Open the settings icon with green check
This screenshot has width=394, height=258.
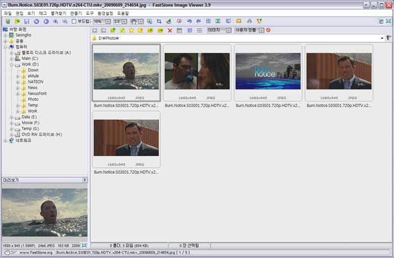point(259,21)
